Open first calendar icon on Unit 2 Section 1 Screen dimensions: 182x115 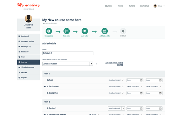[x=141, y=108]
